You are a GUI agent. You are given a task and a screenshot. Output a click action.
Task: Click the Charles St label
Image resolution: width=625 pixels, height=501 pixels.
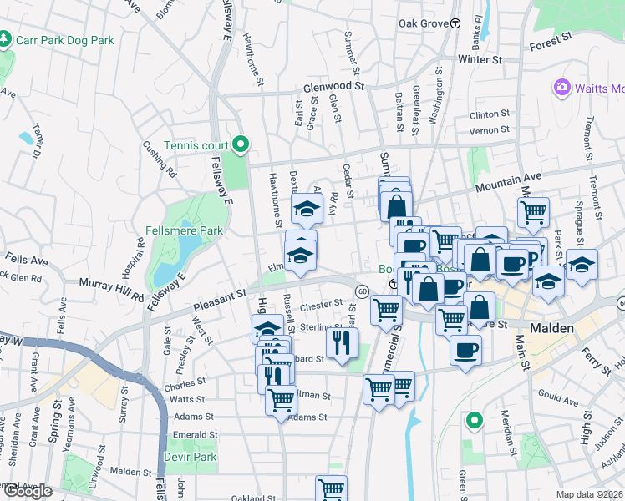tap(185, 384)
